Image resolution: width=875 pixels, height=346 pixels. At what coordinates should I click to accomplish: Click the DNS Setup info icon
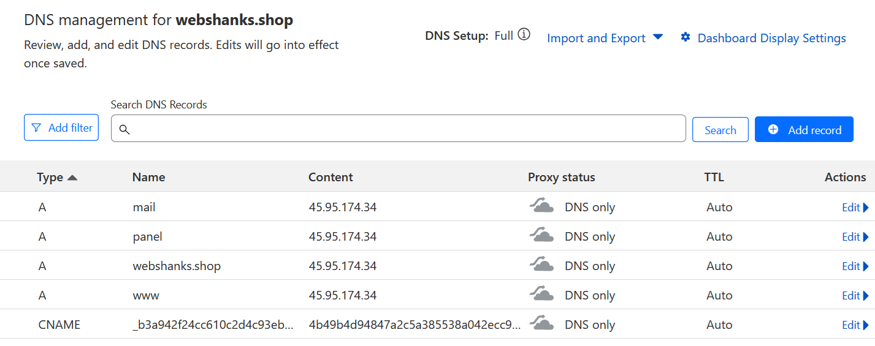point(524,35)
